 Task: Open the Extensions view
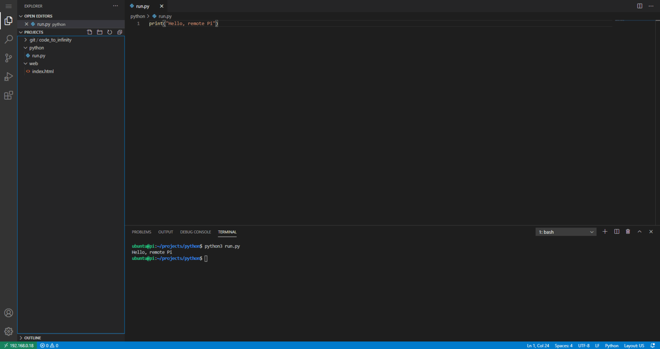8,95
